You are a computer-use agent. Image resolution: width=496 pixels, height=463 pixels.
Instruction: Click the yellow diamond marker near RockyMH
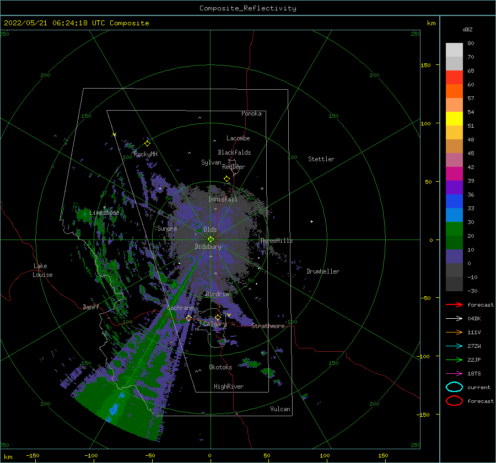[x=147, y=144]
